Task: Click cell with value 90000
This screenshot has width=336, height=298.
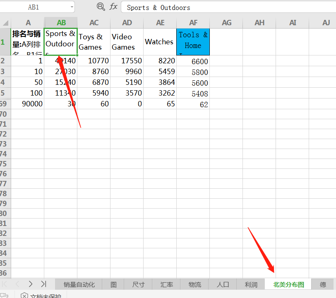Action: 28,104
